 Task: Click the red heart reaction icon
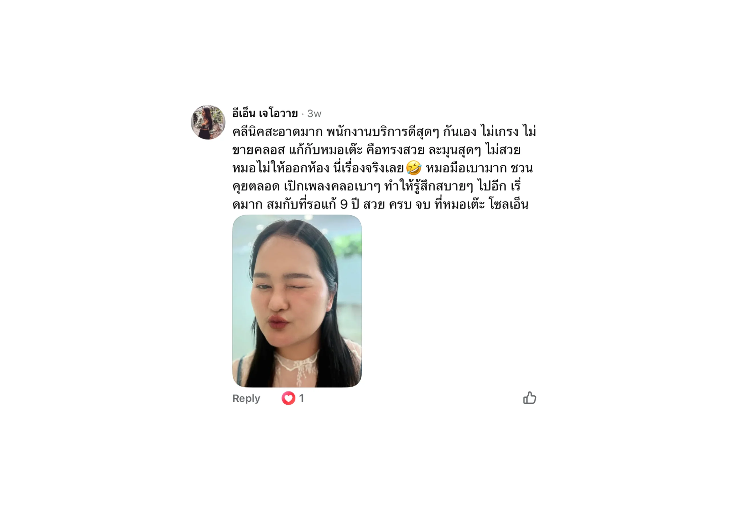click(288, 398)
